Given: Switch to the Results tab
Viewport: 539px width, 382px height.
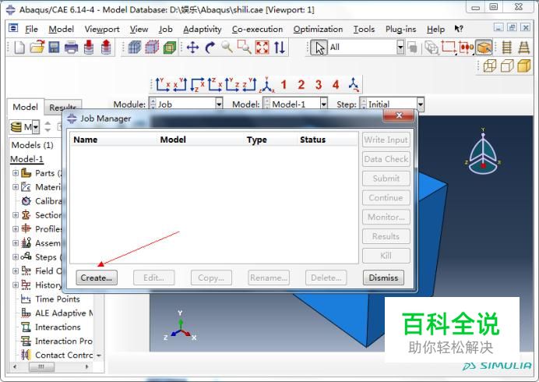Looking at the screenshot, I should click(x=62, y=108).
